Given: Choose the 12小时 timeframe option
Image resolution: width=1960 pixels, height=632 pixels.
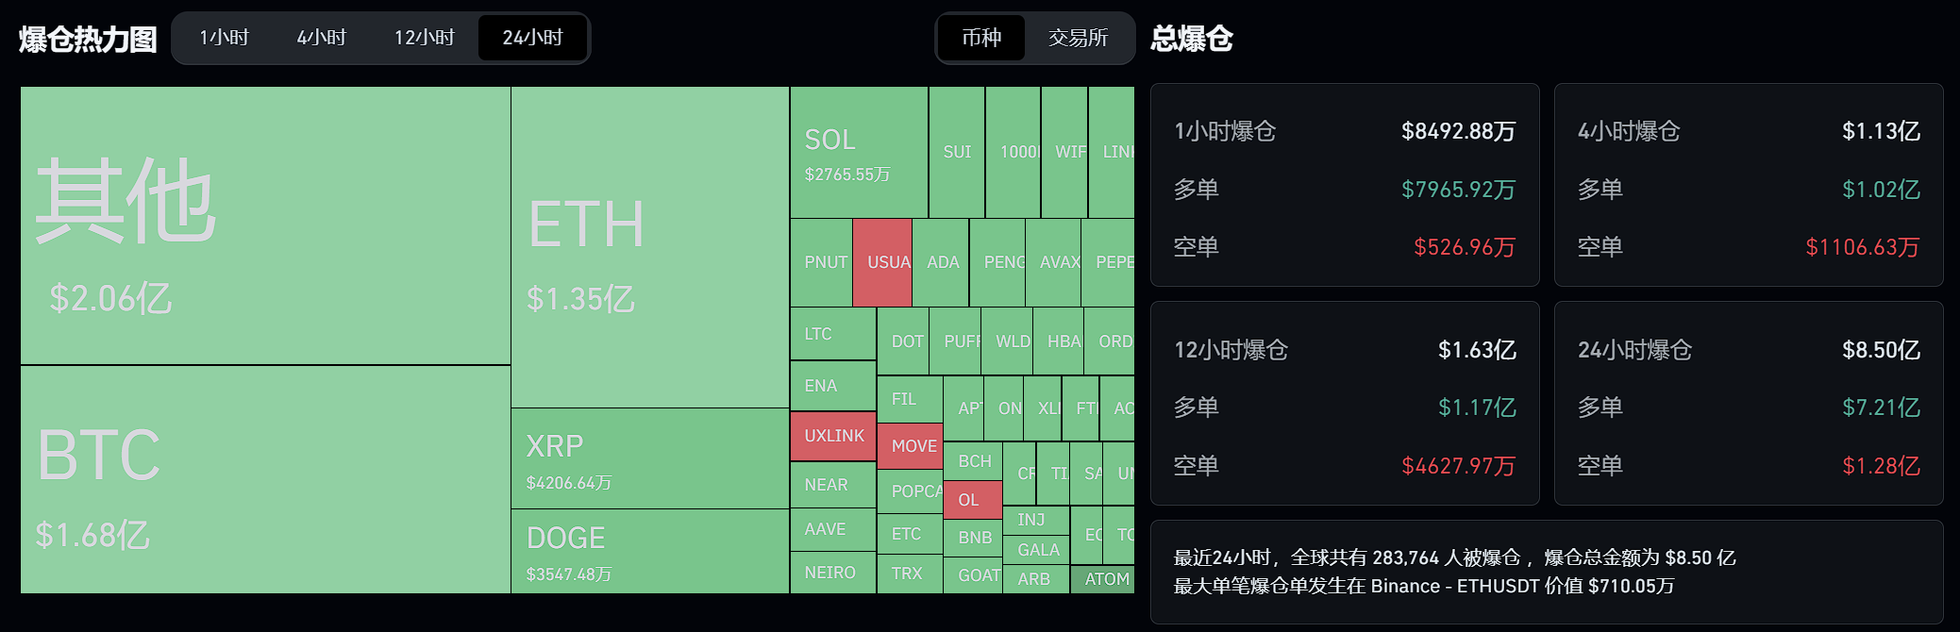Looking at the screenshot, I should point(425,38).
